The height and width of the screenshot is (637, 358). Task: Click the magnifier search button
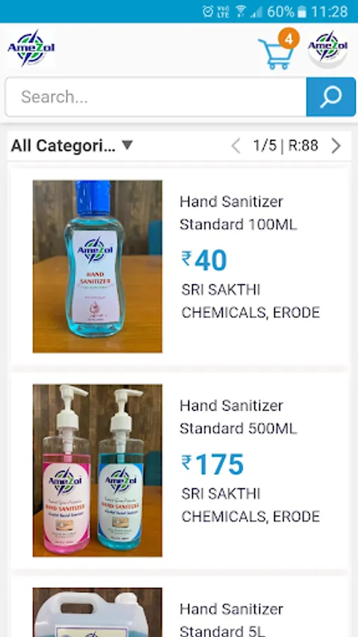point(331,97)
